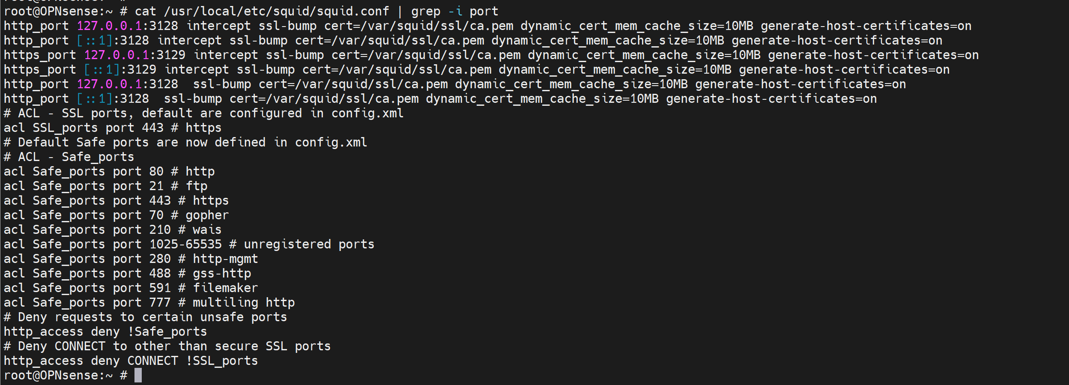This screenshot has width=1069, height=385.
Task: Click the "multiling http" comment for port 777
Action: click(243, 303)
